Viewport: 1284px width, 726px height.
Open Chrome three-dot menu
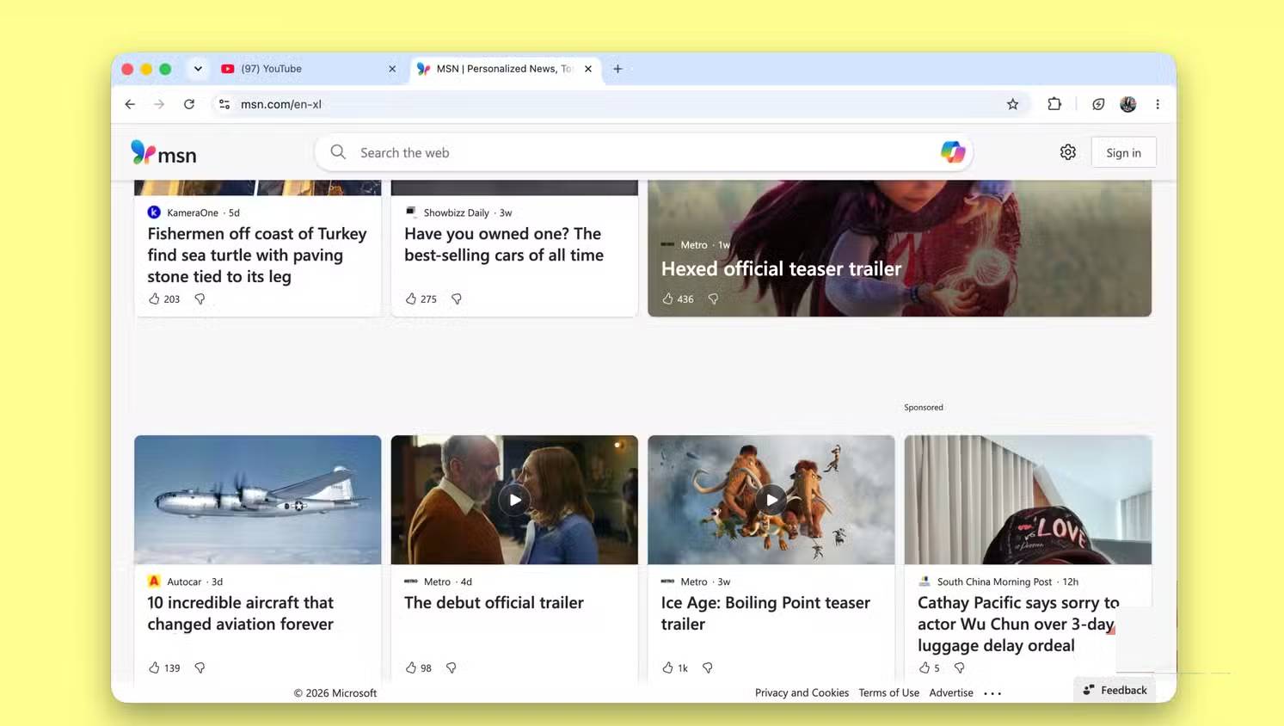[1158, 104]
